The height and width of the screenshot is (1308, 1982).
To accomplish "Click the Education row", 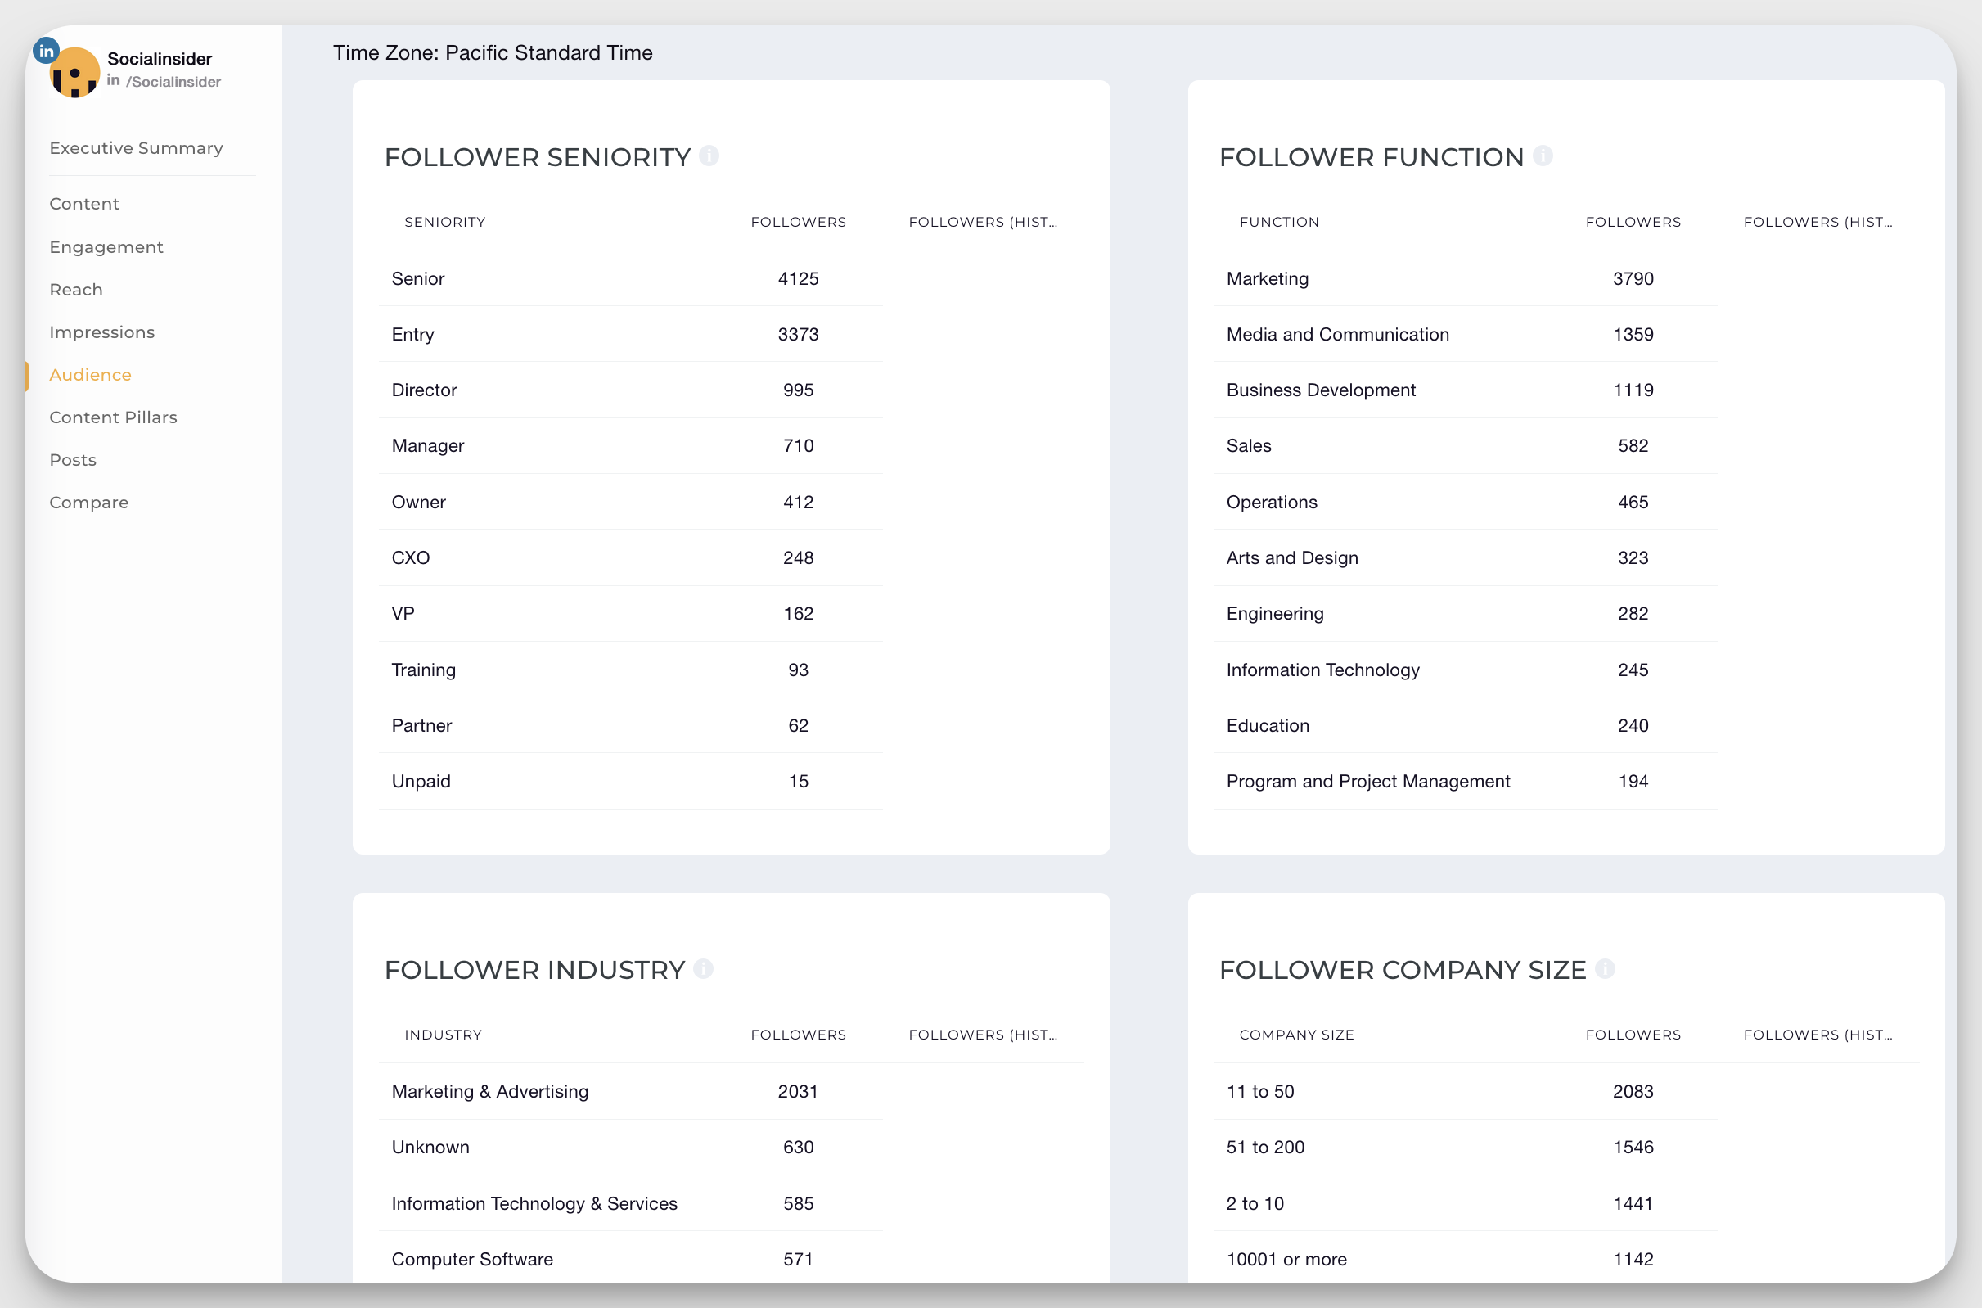I will pyautogui.click(x=1466, y=726).
